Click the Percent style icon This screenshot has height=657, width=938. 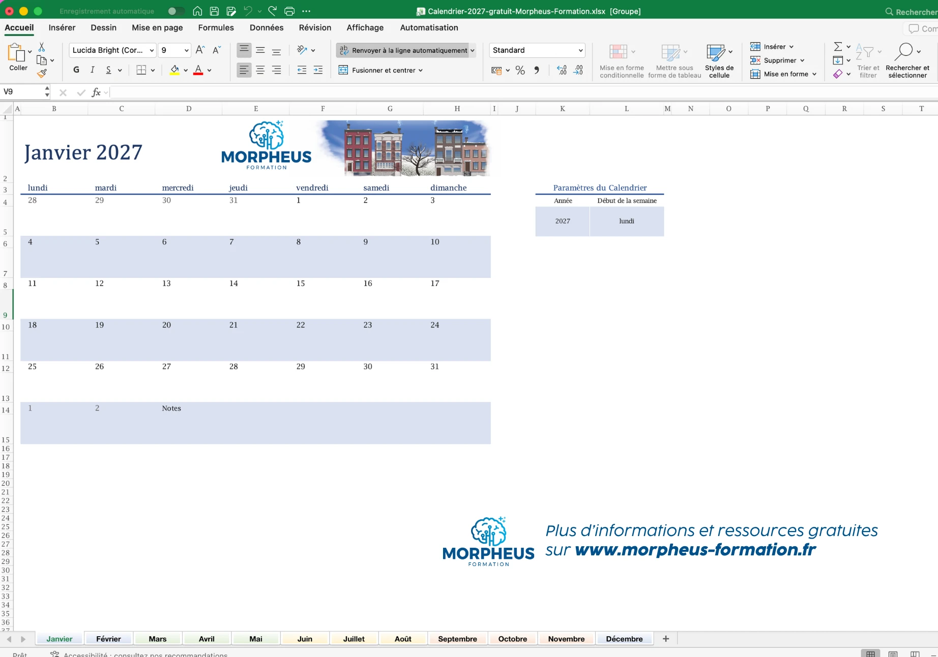[x=520, y=70]
